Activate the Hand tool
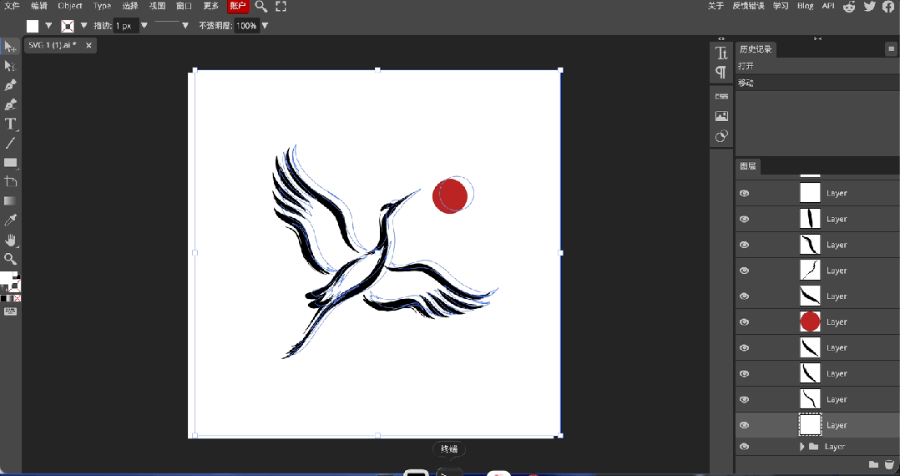 click(10, 240)
